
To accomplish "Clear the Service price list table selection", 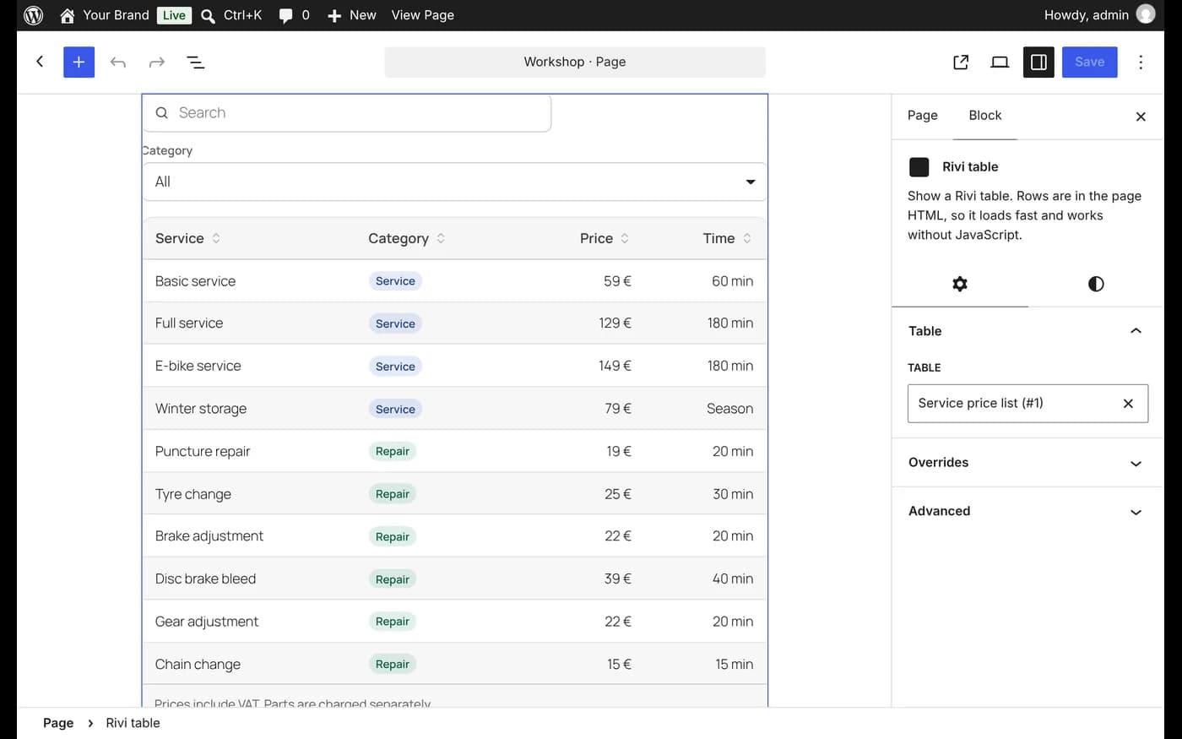I will [x=1128, y=404].
